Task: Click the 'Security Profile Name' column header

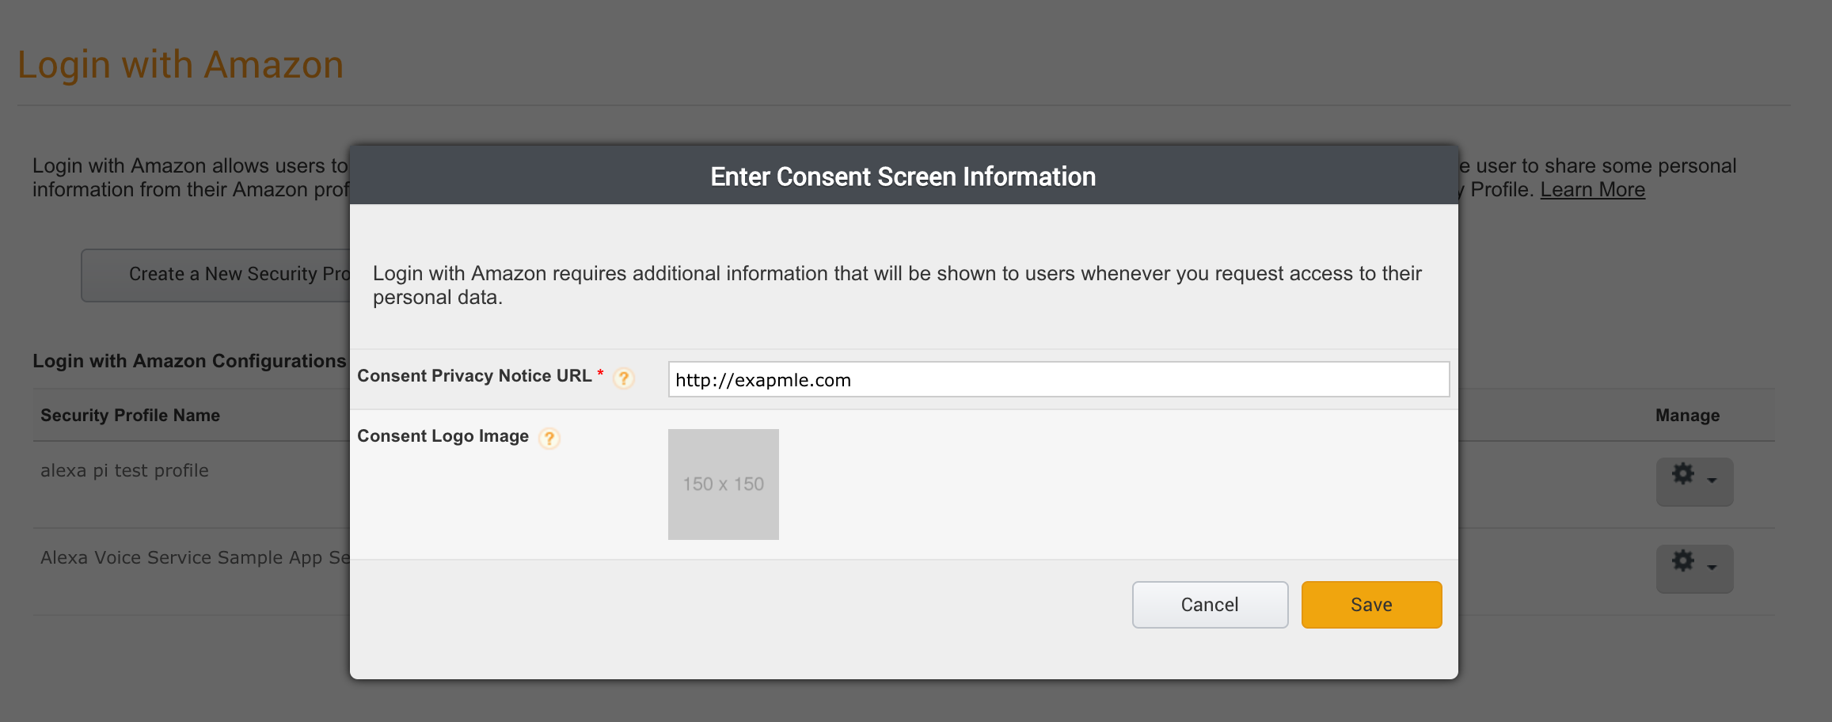Action: point(130,415)
